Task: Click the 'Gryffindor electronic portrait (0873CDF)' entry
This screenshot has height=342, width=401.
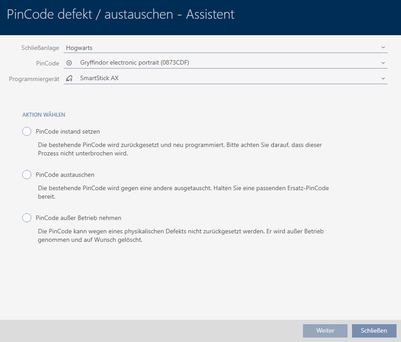Action: coord(135,63)
